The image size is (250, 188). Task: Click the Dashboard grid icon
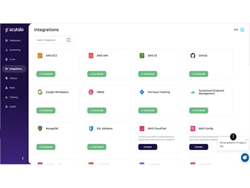point(6,41)
